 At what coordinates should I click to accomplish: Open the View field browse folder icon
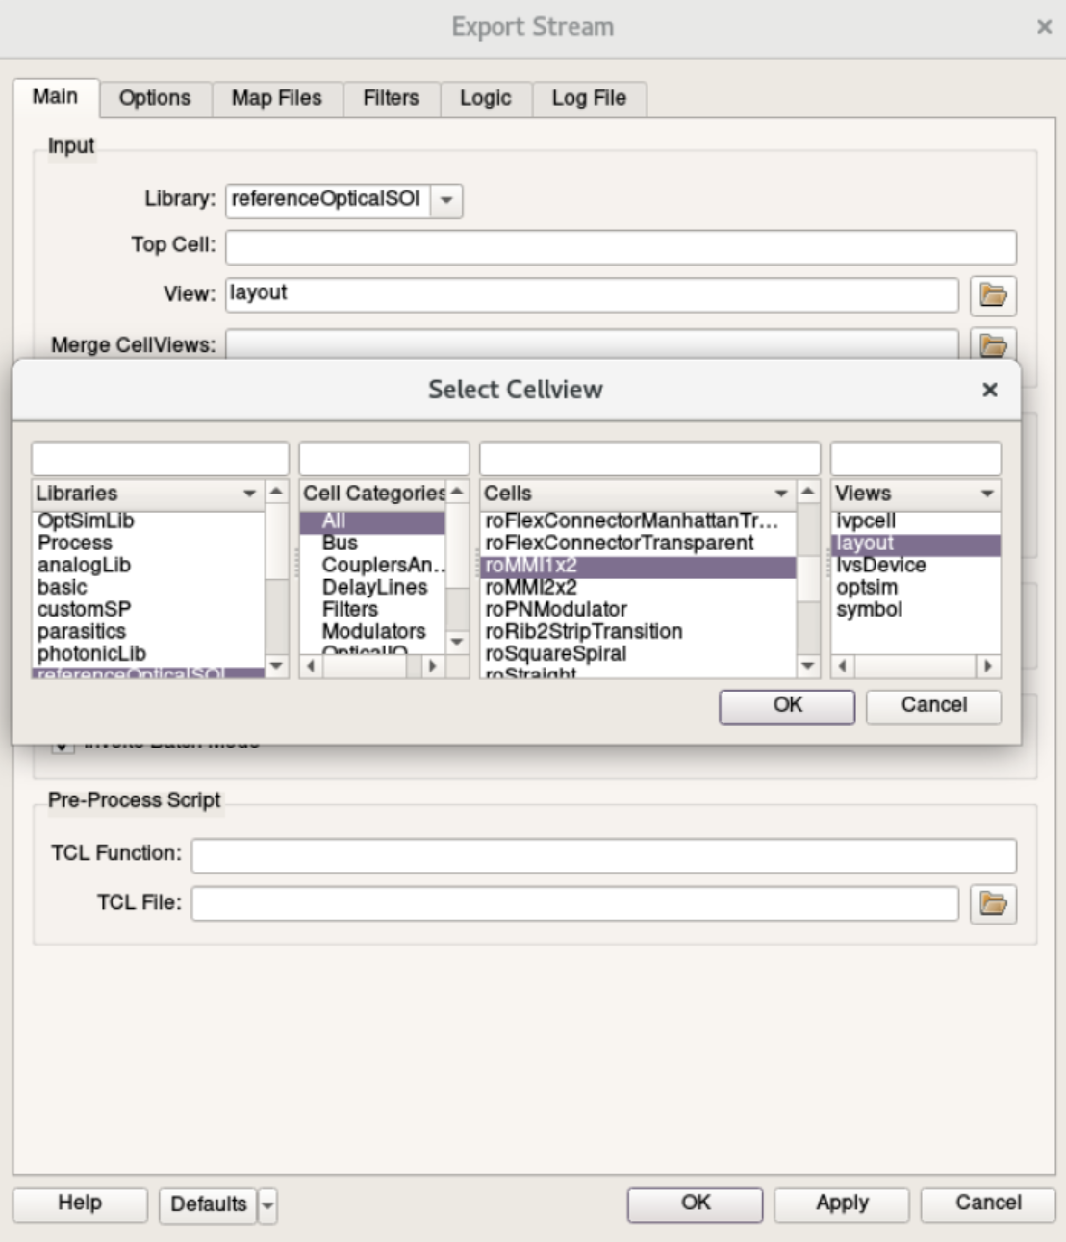(x=993, y=295)
